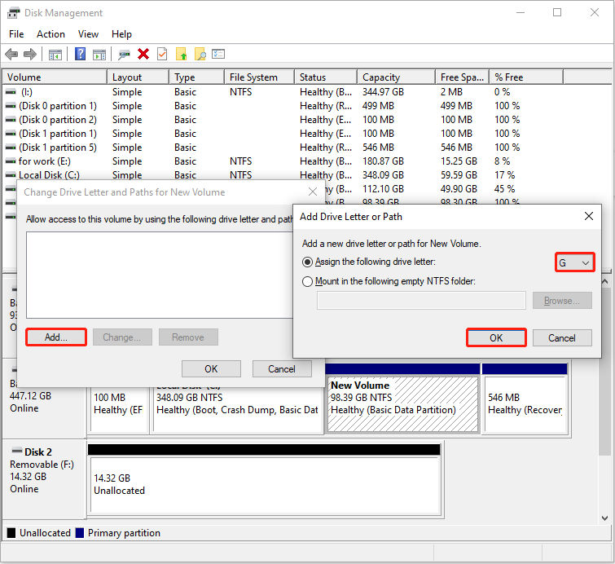
Task: Toggle the Show/Hide Console Tree toolbar icon
Action: pos(55,55)
